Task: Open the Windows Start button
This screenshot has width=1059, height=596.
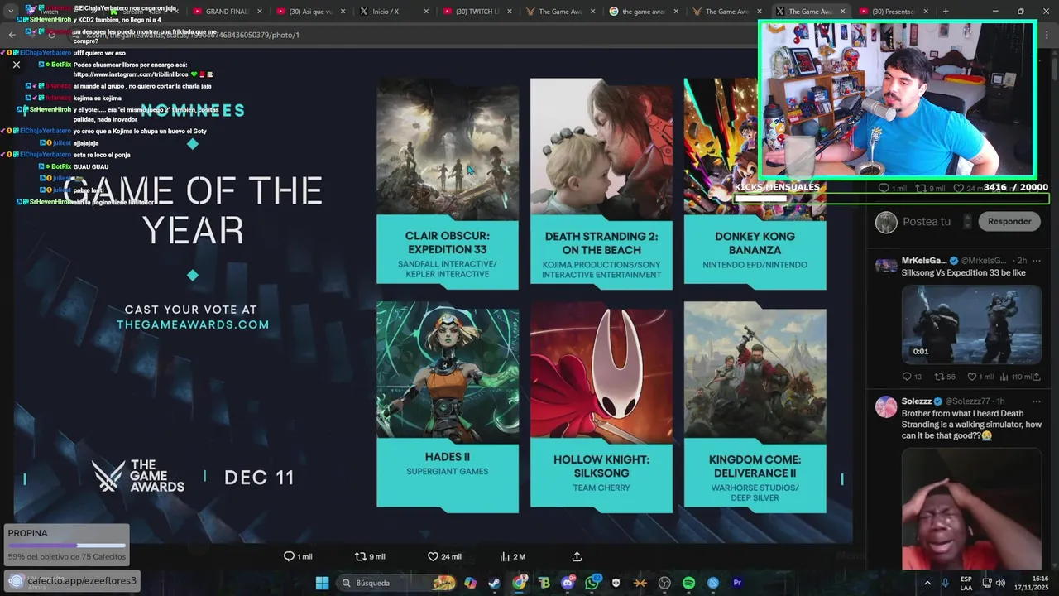Action: 322,583
